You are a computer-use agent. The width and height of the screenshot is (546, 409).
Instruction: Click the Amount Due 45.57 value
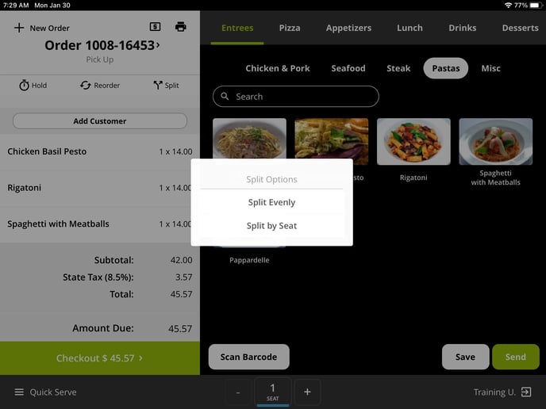pyautogui.click(x=180, y=328)
